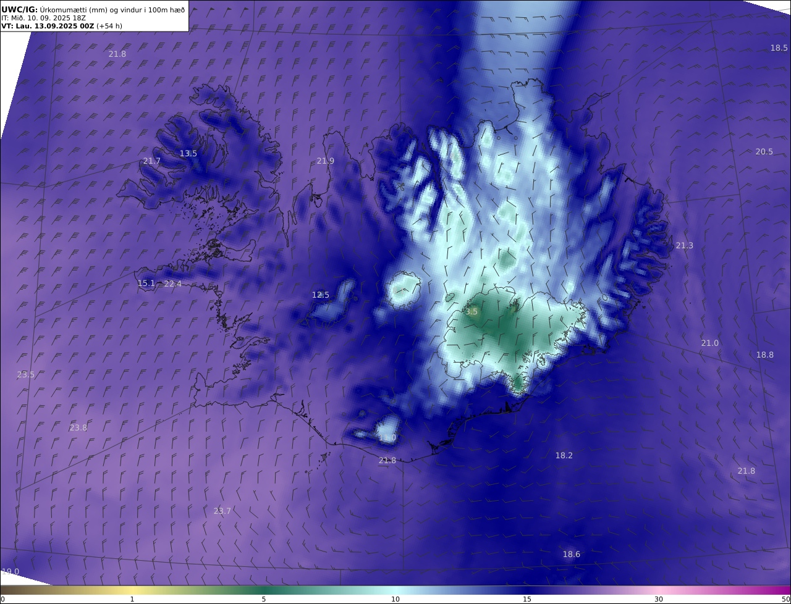Click the initial time line "IT: Mið. 10. 09. 2025 18Z"
The width and height of the screenshot is (791, 604).
coord(43,18)
